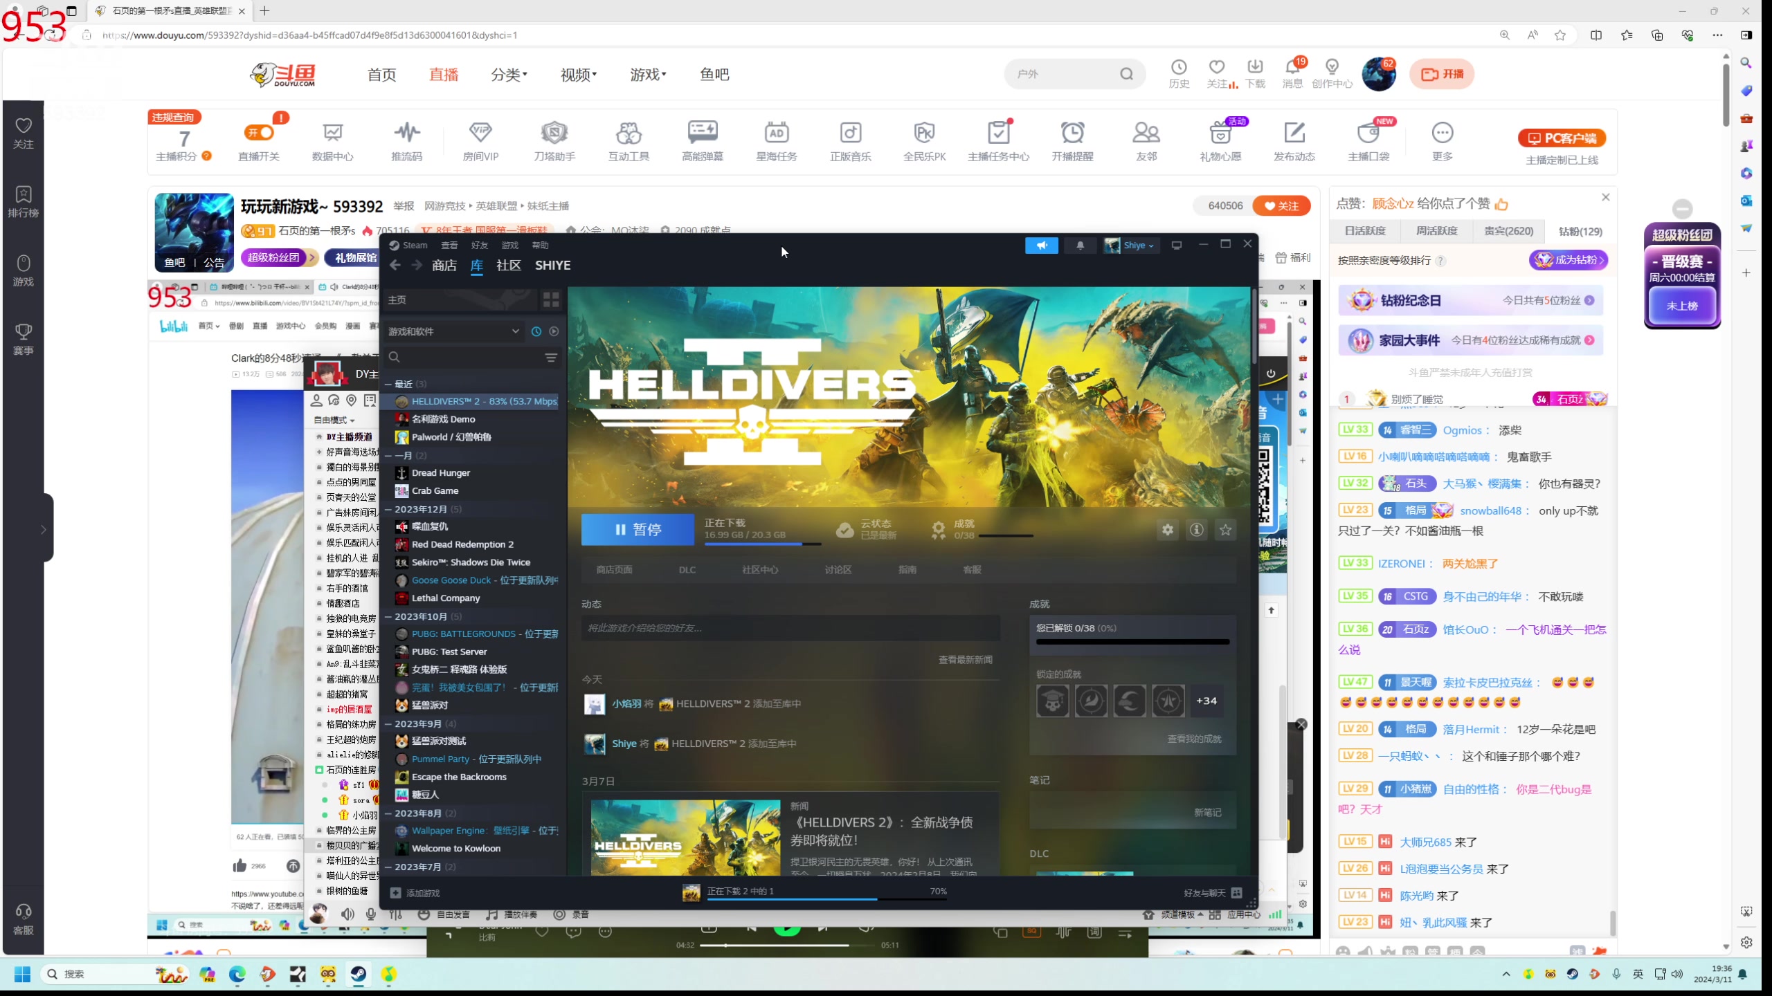Click ready-to-play filter icon in library

click(554, 331)
